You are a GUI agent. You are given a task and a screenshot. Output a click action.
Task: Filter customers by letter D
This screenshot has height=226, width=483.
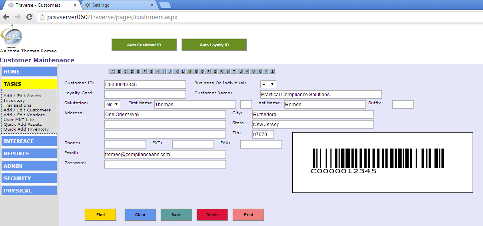(x=132, y=71)
